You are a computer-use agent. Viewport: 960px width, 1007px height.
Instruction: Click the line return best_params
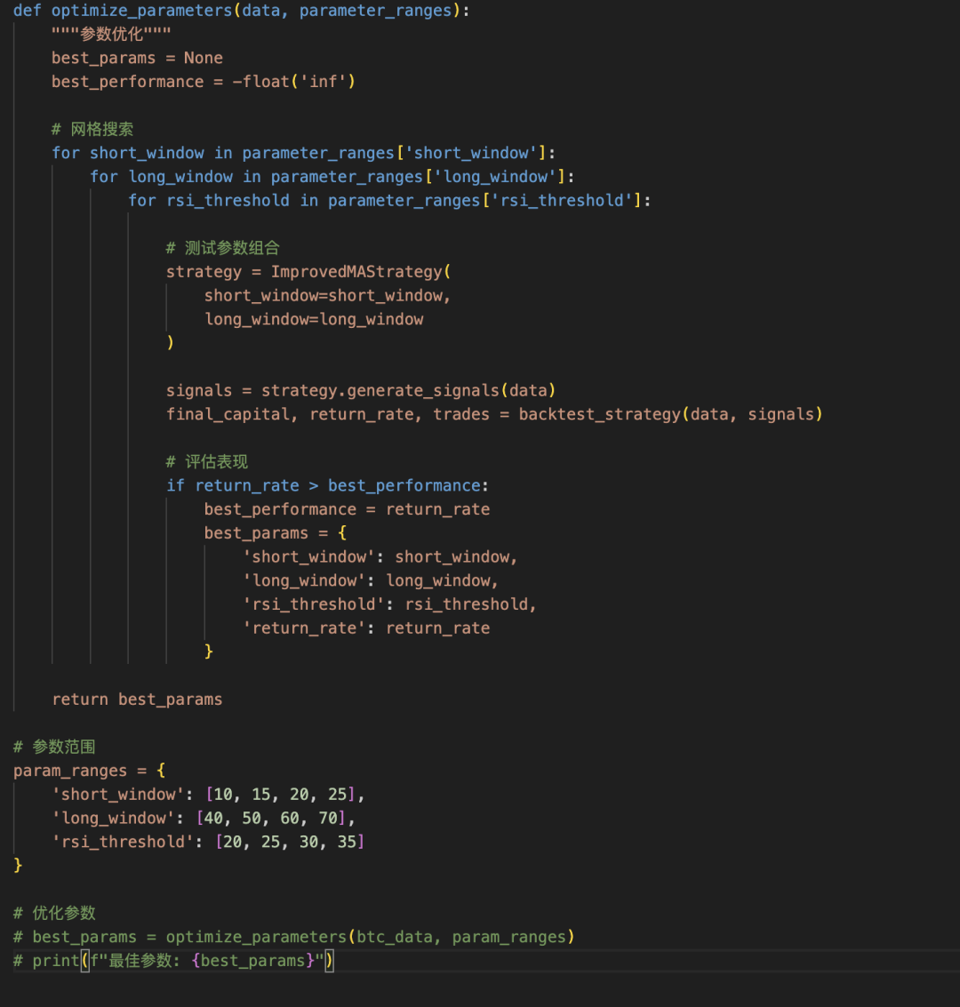click(x=137, y=699)
